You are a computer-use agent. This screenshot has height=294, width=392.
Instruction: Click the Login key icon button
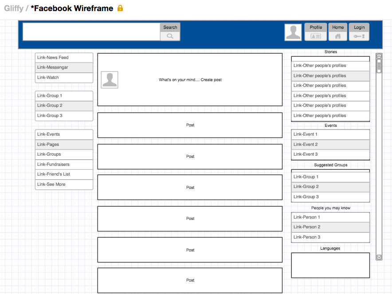(359, 36)
